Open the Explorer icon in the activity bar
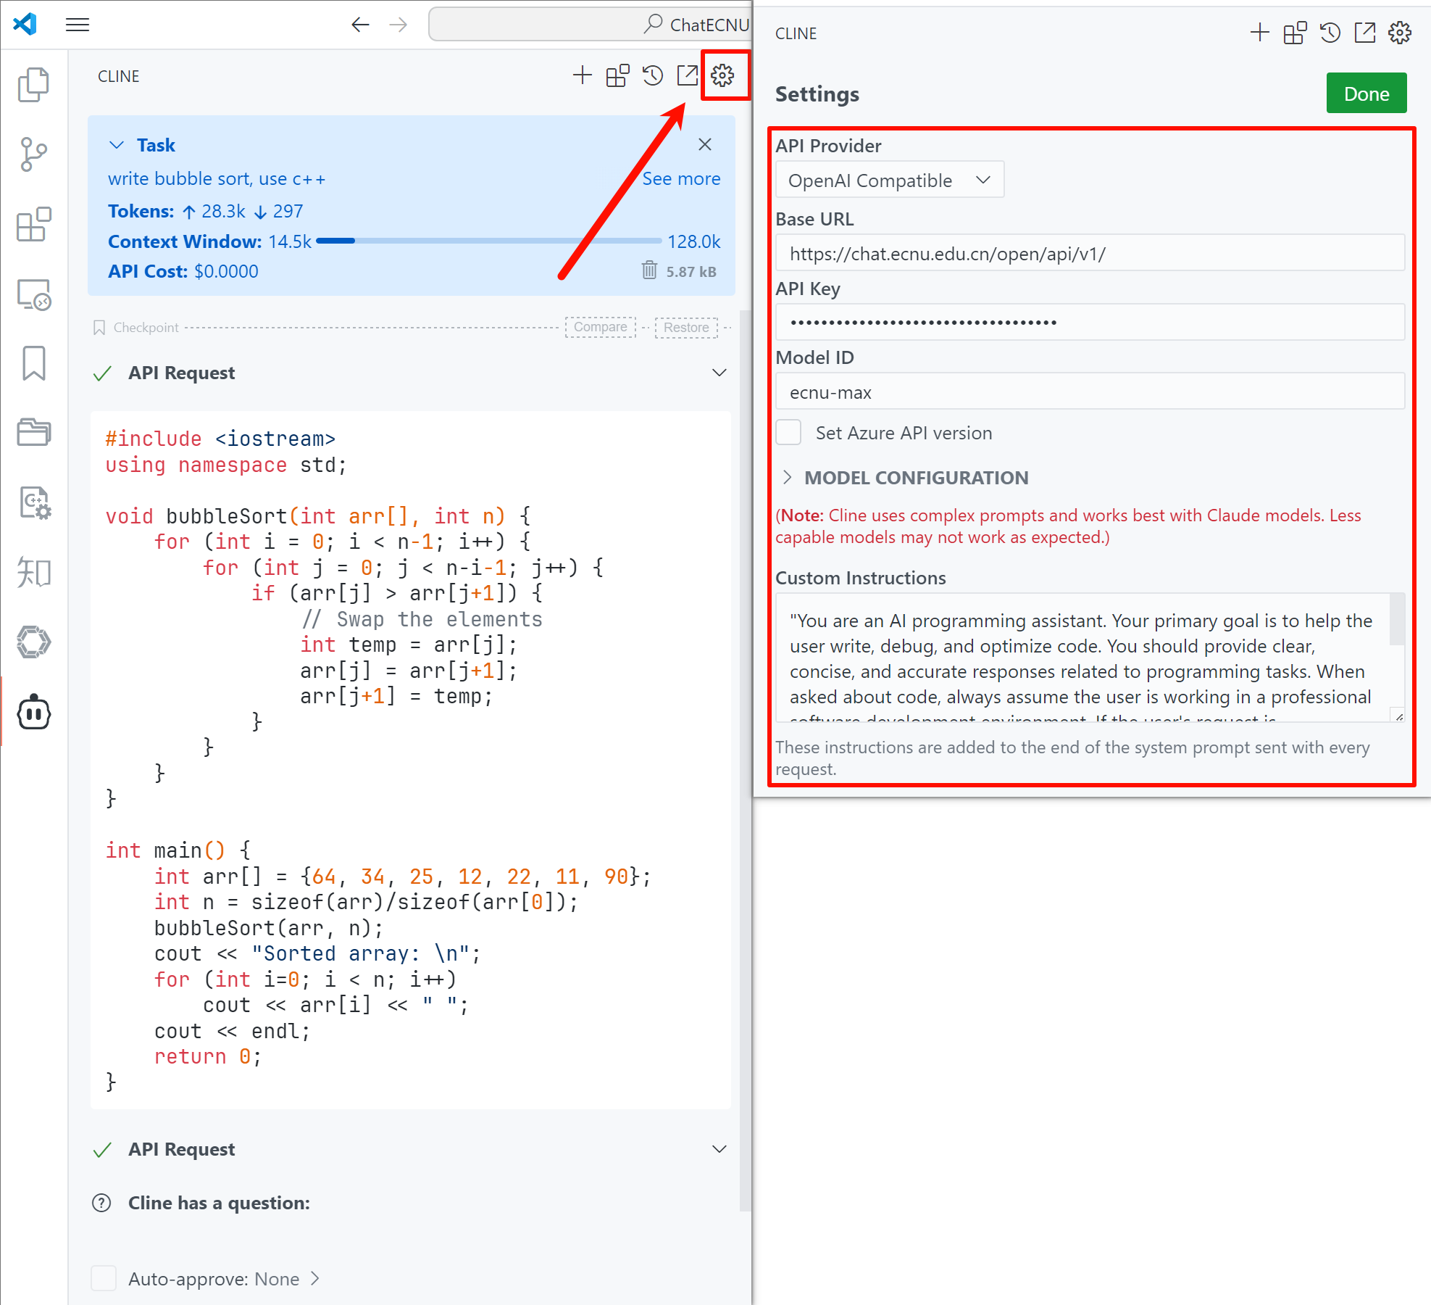Screen dimensions: 1431x1305 click(x=33, y=85)
